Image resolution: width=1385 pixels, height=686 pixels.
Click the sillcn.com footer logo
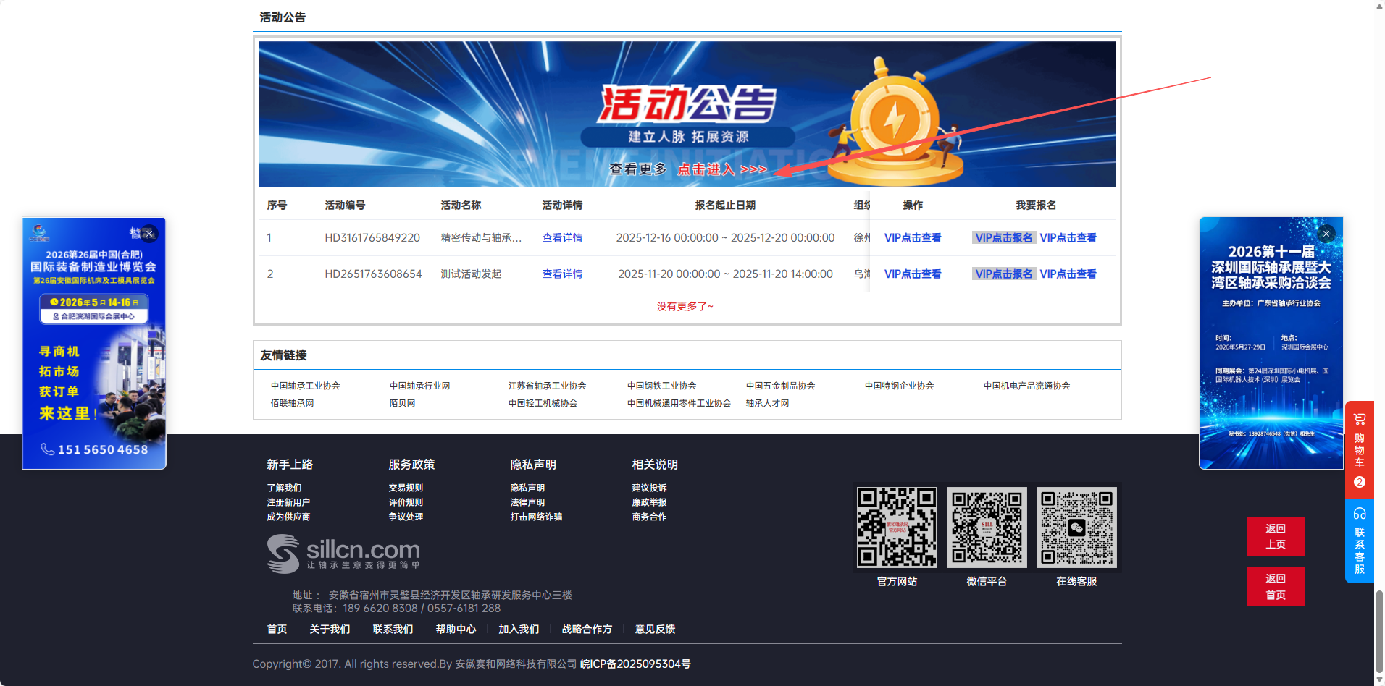tap(343, 554)
